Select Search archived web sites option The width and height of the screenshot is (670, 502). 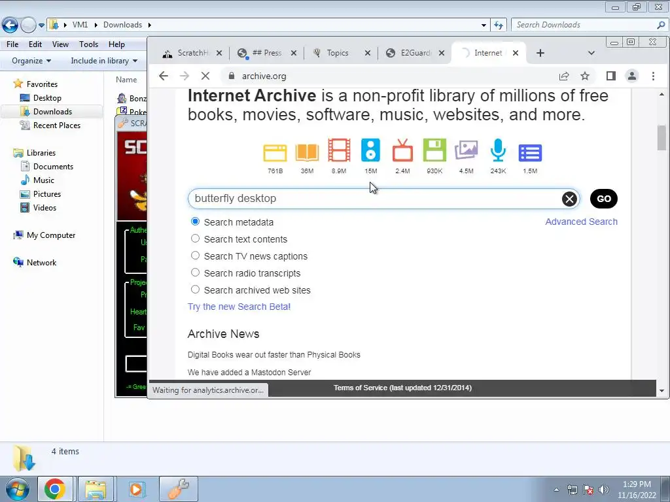(x=195, y=290)
